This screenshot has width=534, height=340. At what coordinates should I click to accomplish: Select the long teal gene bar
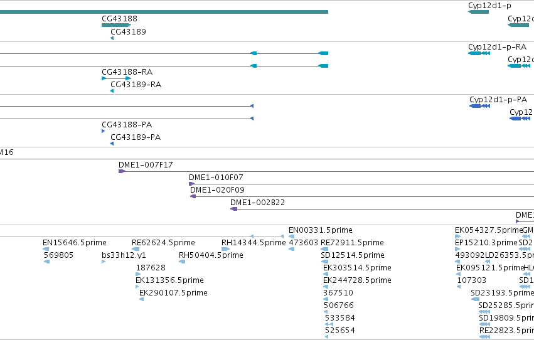coord(164,12)
